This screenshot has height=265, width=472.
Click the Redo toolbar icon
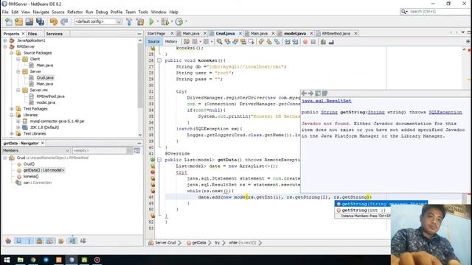pyautogui.click(x=64, y=21)
